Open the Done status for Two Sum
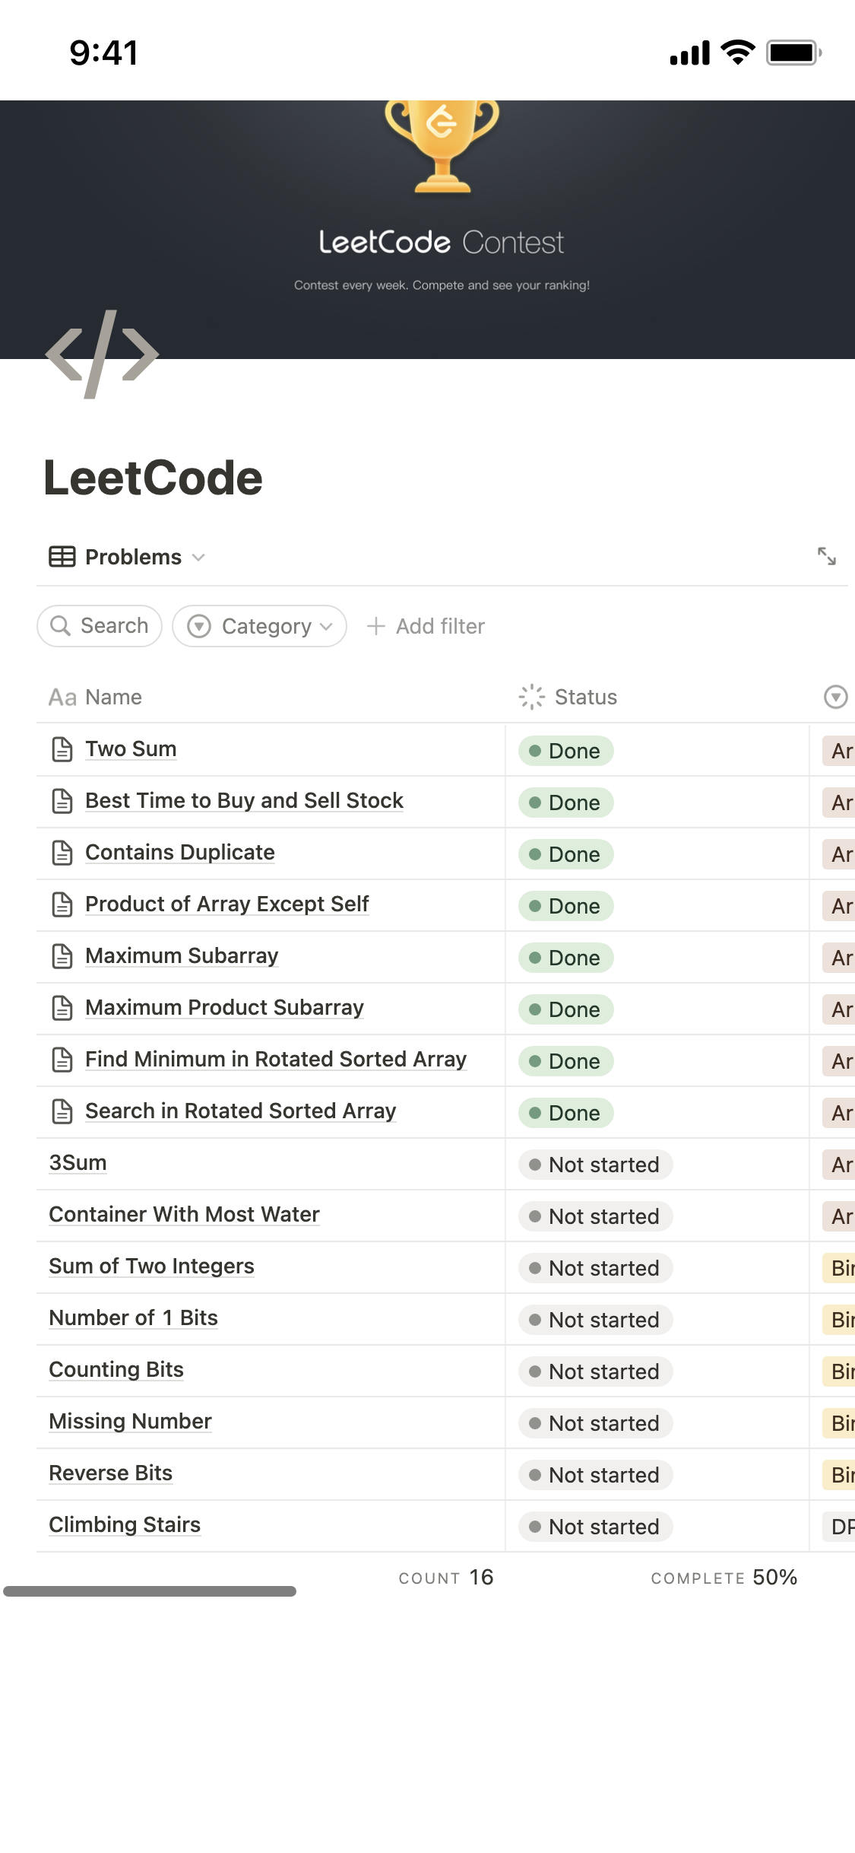The height and width of the screenshot is (1853, 855). coord(565,751)
